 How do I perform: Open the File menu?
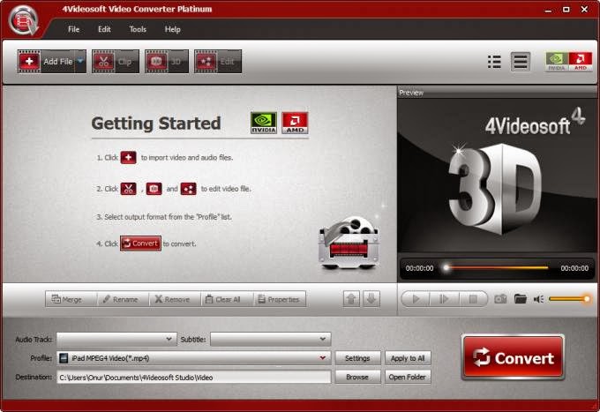(x=74, y=29)
